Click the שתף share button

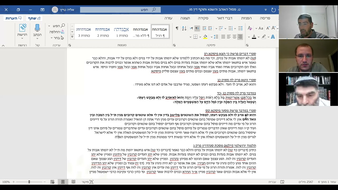(x=34, y=18)
